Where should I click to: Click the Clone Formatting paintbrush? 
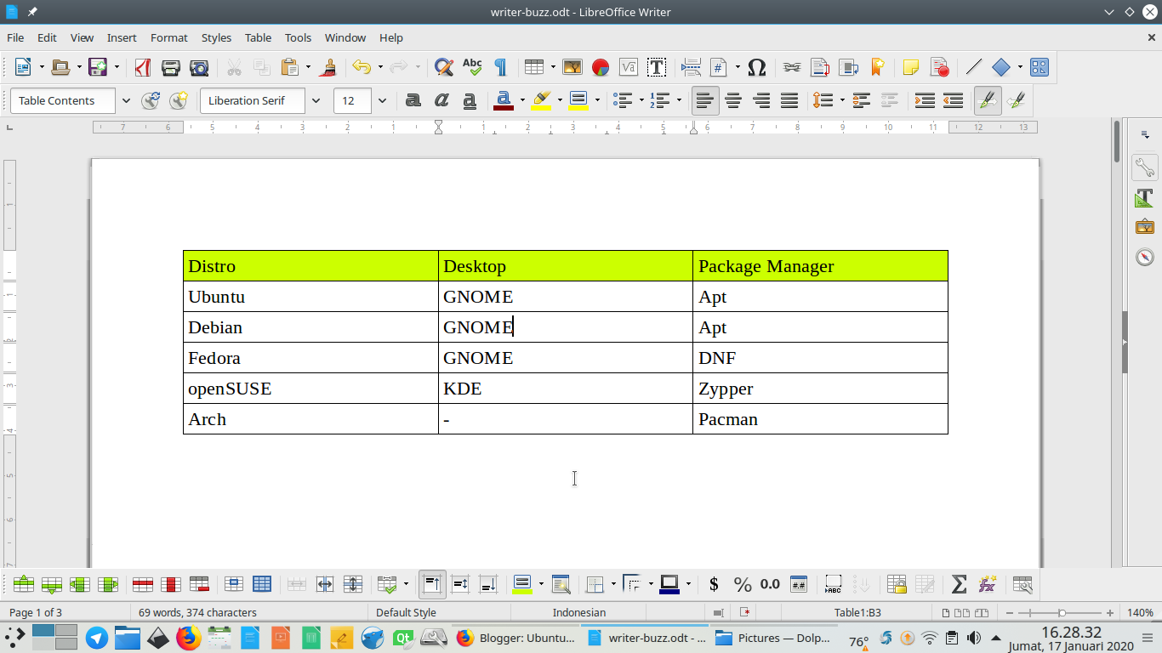click(x=329, y=67)
